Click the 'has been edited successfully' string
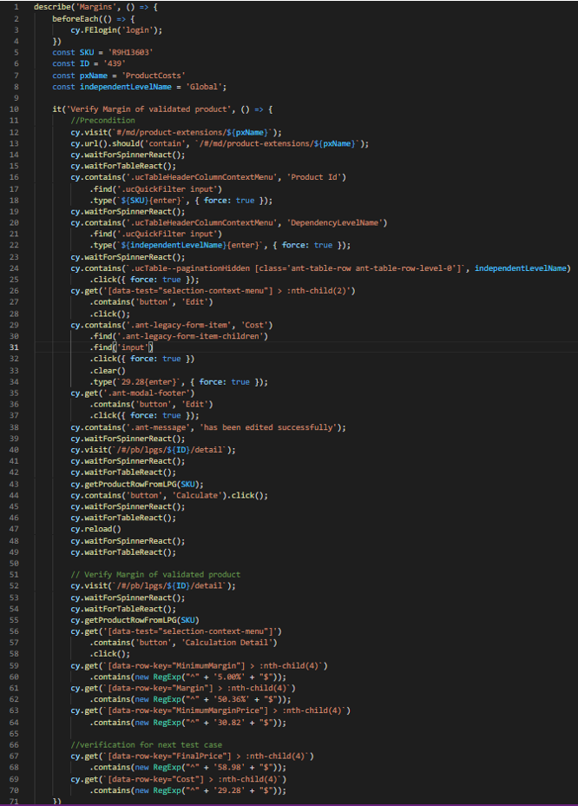The height and width of the screenshot is (806, 578). coord(273,427)
